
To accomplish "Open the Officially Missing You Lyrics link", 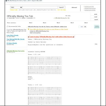I will tap(15, 51).
